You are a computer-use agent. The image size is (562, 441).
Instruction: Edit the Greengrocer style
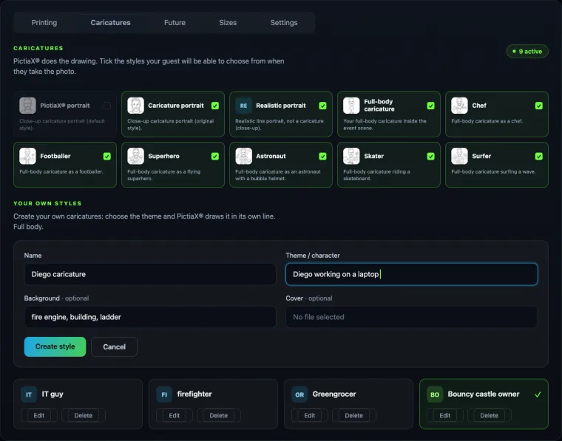310,415
